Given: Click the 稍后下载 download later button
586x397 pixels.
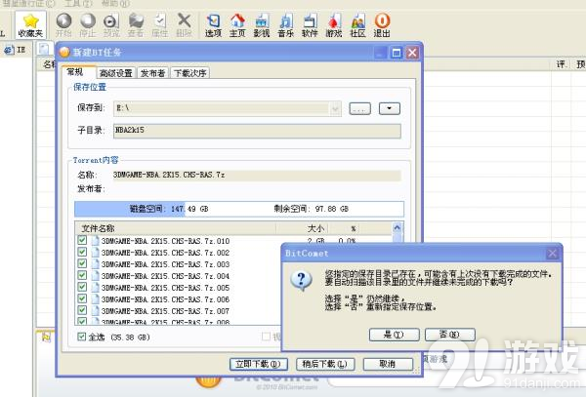Looking at the screenshot, I should (325, 364).
